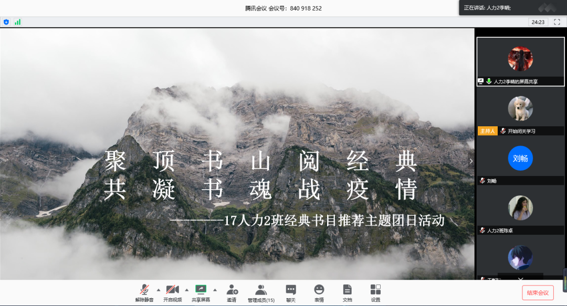Toggle full screen mode icon at top right
This screenshot has width=567, height=306.
click(557, 22)
